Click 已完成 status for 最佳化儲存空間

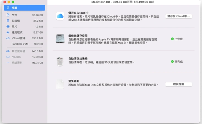tap(178, 39)
